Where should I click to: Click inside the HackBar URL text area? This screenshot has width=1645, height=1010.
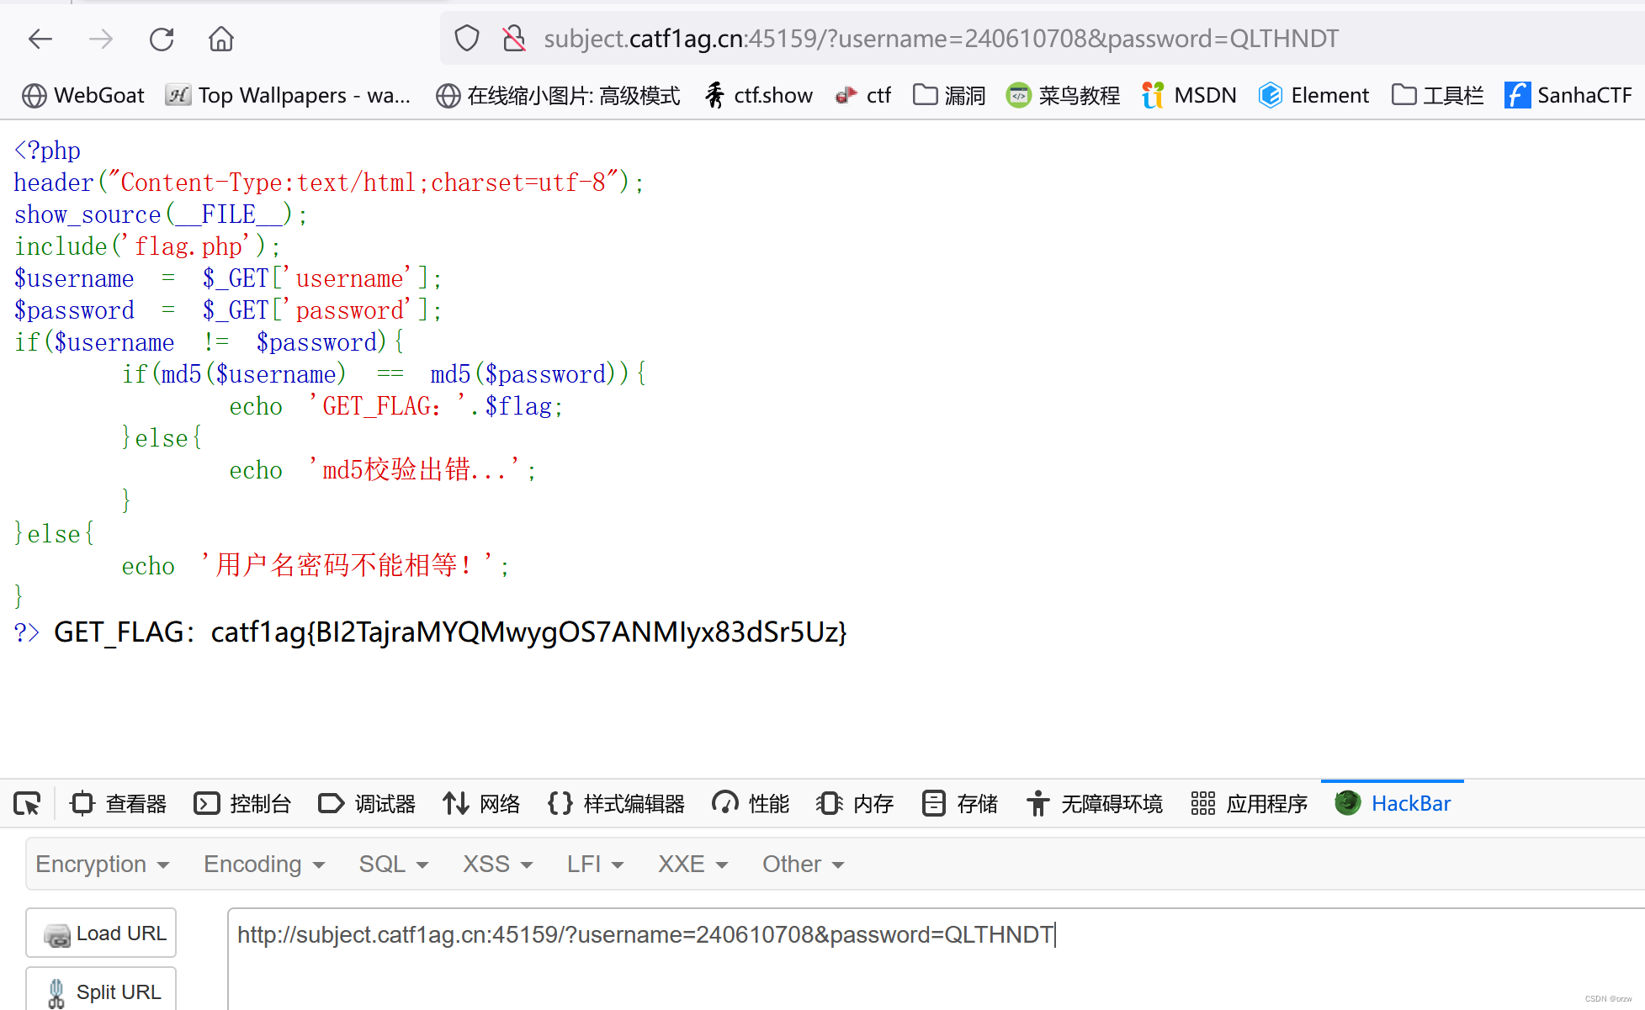[x=936, y=959]
